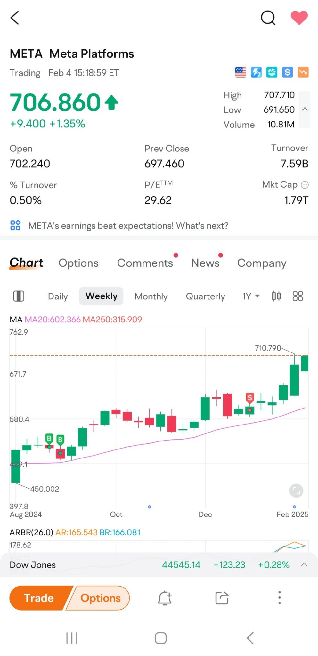Tap the blue dollar sign icon

[x=287, y=72]
